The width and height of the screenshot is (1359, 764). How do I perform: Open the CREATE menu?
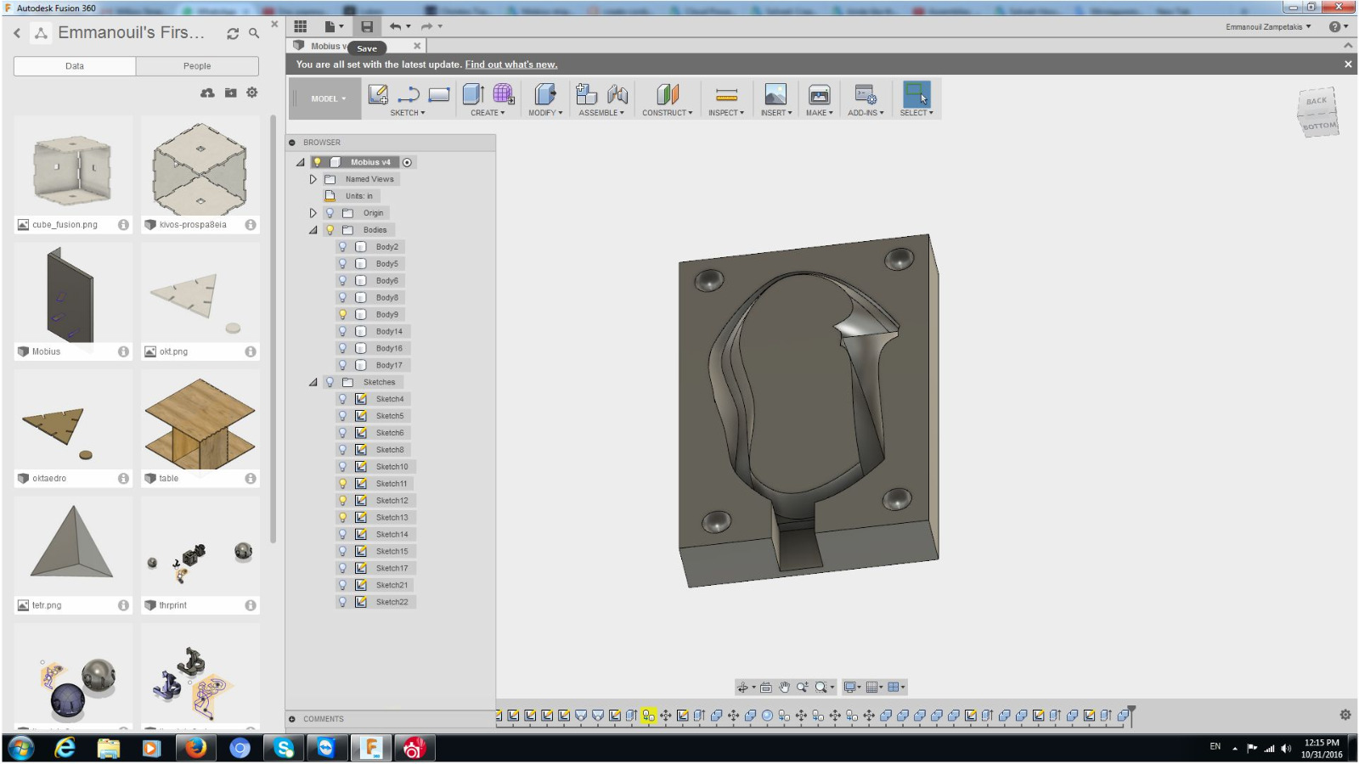click(488, 113)
